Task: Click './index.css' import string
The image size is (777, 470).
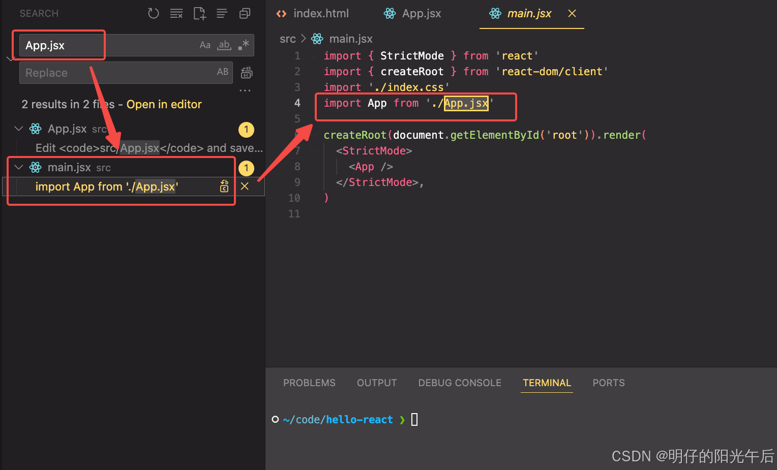Action: pyautogui.click(x=409, y=87)
